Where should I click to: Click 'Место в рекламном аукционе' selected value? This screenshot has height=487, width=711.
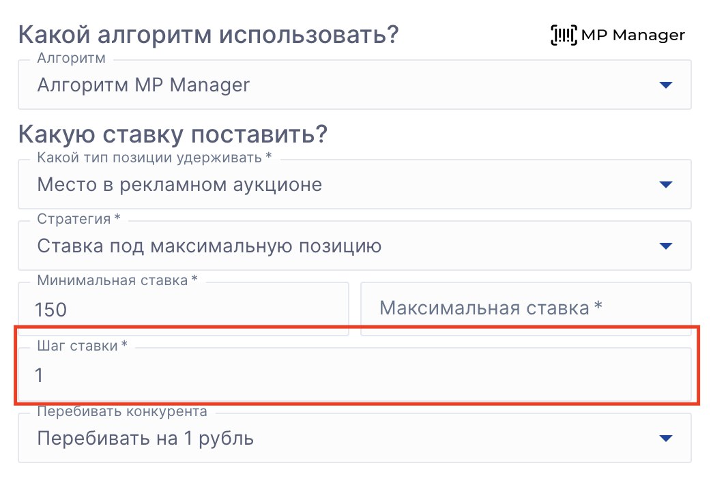[x=179, y=185]
